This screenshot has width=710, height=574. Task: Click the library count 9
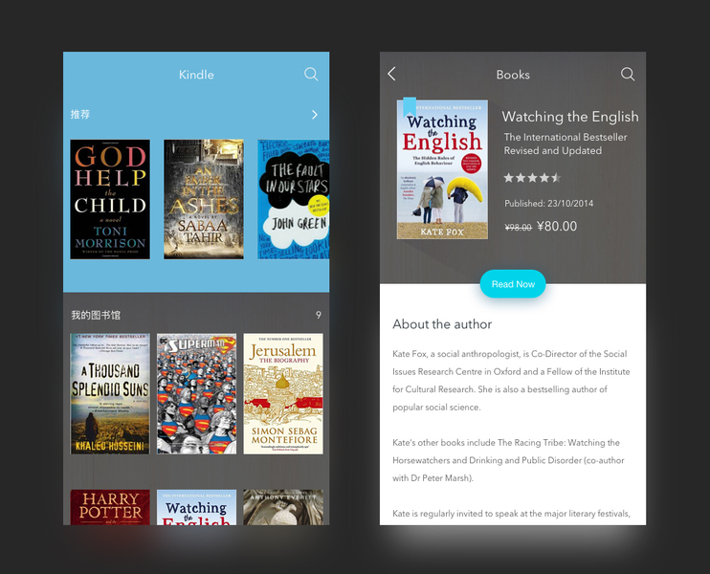coord(319,315)
